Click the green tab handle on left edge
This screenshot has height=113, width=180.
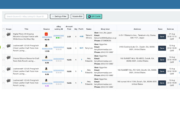click(1, 47)
